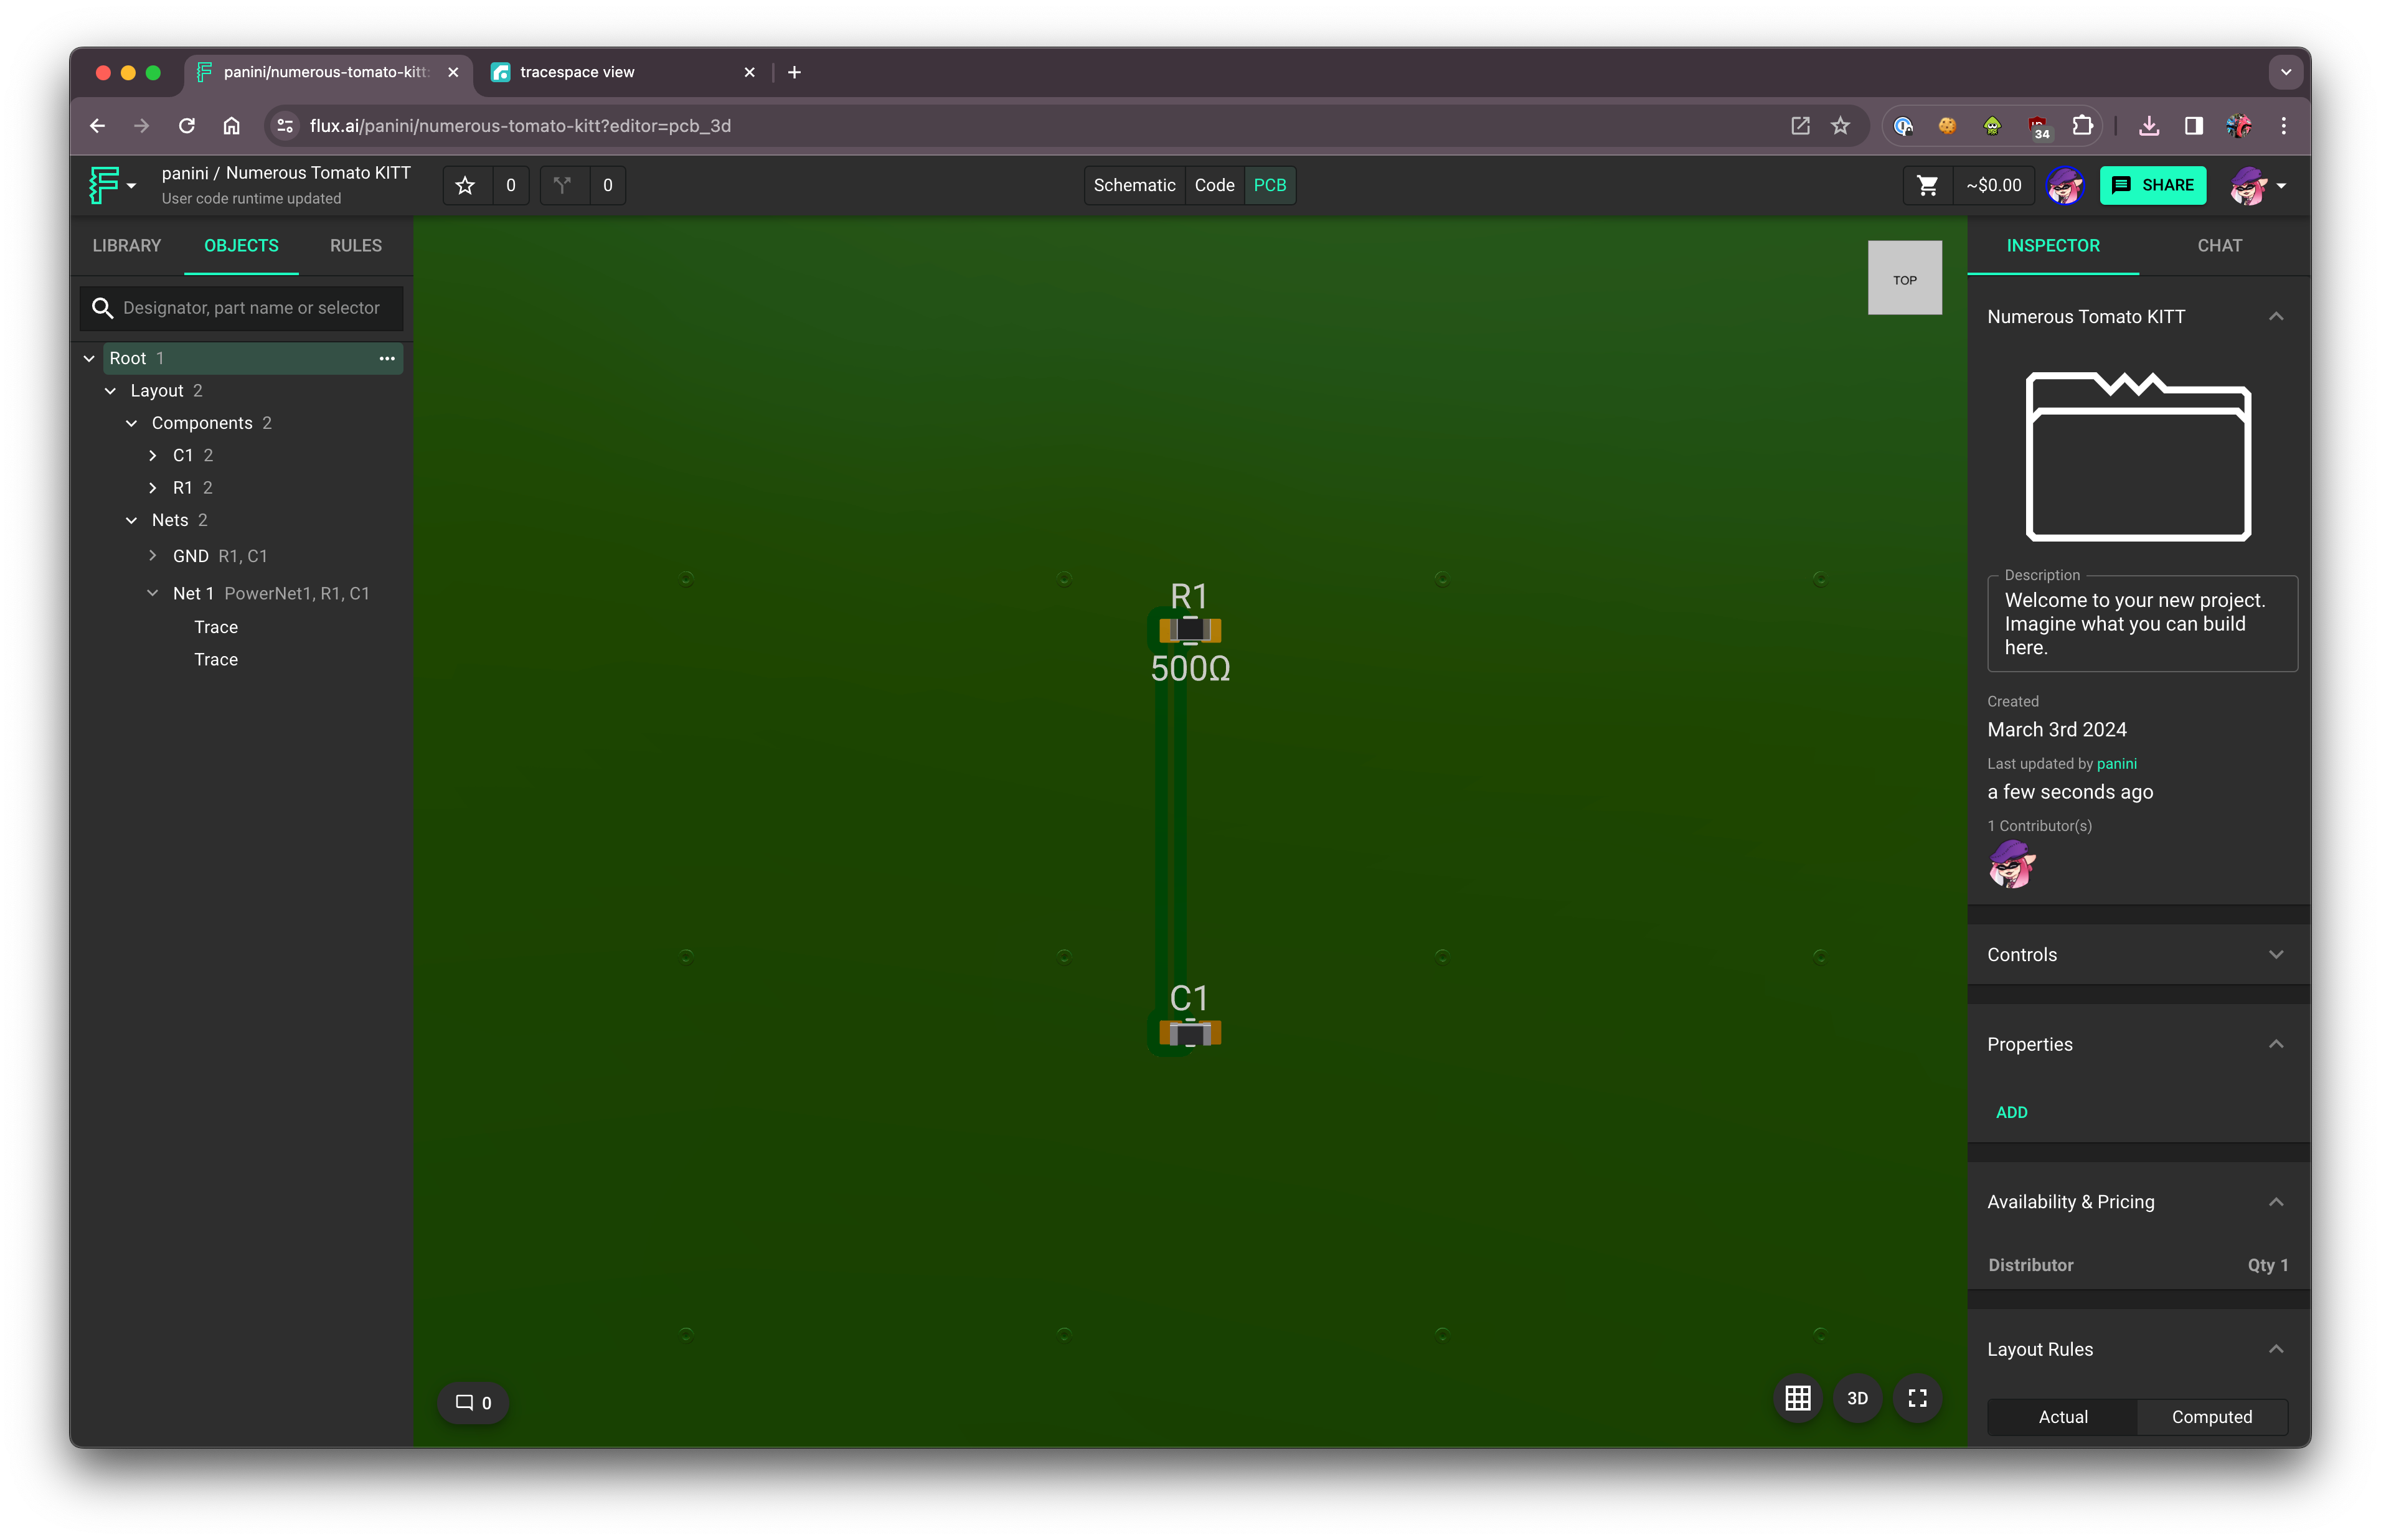Bookmark this page with the star
The image size is (2381, 1540).
[1840, 126]
